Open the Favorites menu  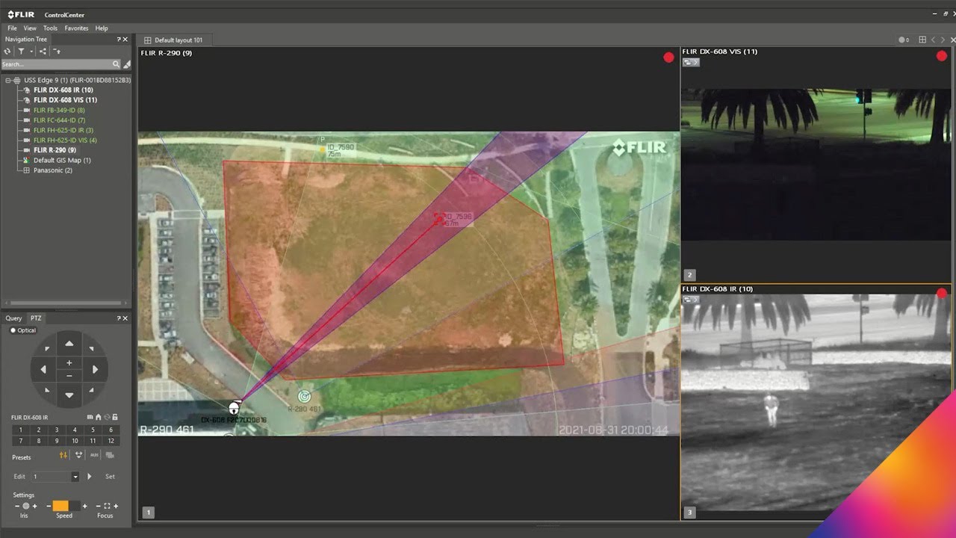click(76, 28)
